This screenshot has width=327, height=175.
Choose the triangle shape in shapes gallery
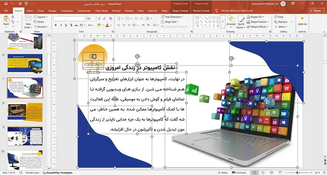tap(197, 22)
